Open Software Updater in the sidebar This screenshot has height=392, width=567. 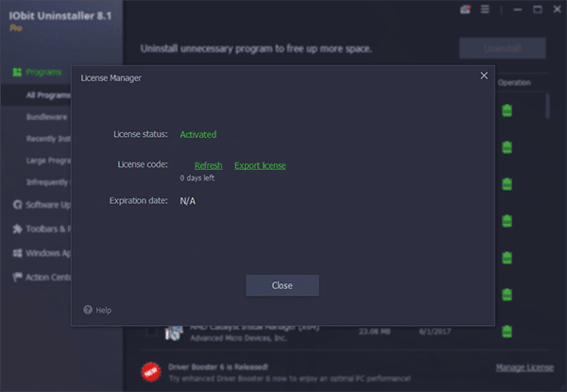(x=42, y=205)
